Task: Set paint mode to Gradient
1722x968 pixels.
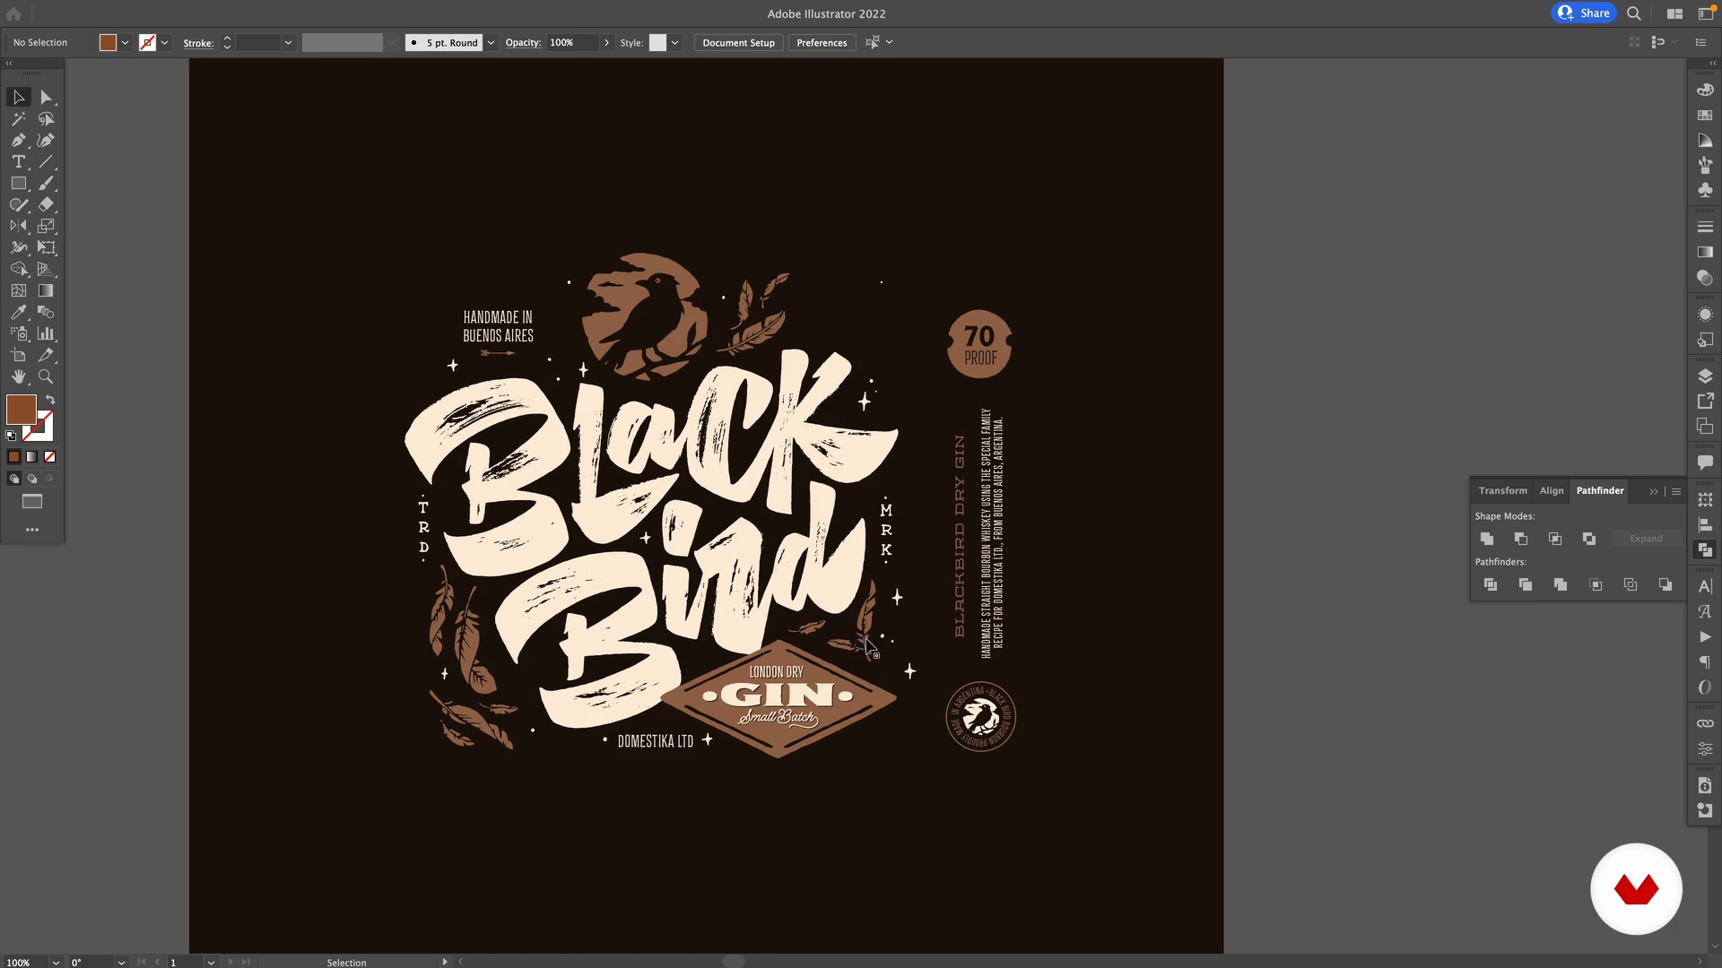Action: point(31,457)
